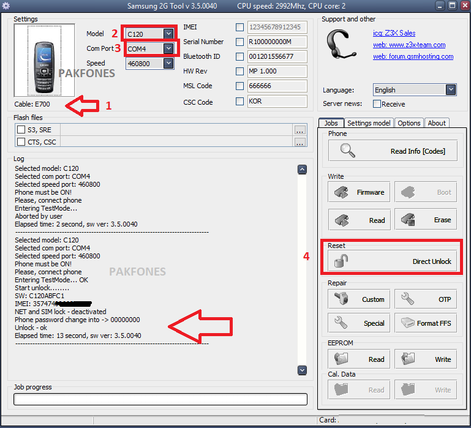
Task: Click the Cal. Data Read folder icon
Action: [x=341, y=389]
